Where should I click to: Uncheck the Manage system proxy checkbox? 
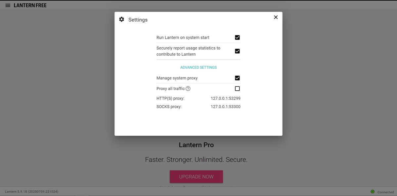237,78
